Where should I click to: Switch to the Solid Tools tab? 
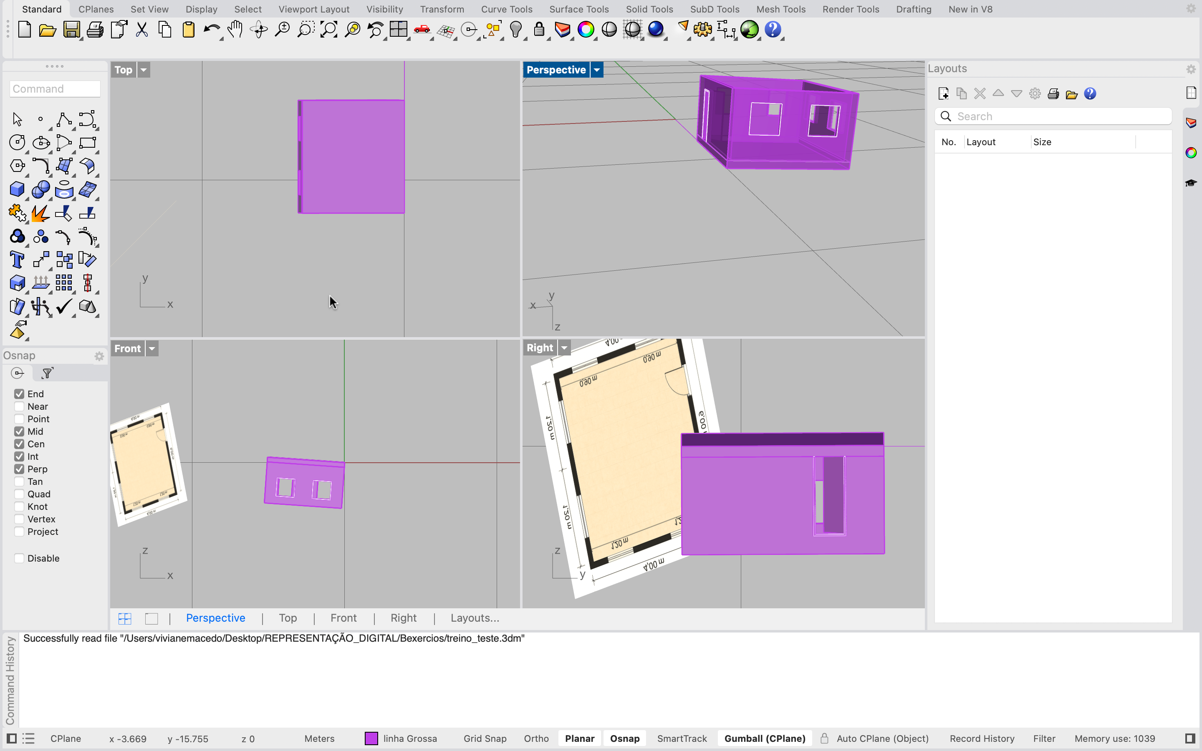[x=649, y=9]
